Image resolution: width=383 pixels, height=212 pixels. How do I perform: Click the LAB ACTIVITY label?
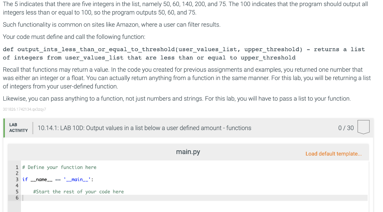pyautogui.click(x=19, y=128)
